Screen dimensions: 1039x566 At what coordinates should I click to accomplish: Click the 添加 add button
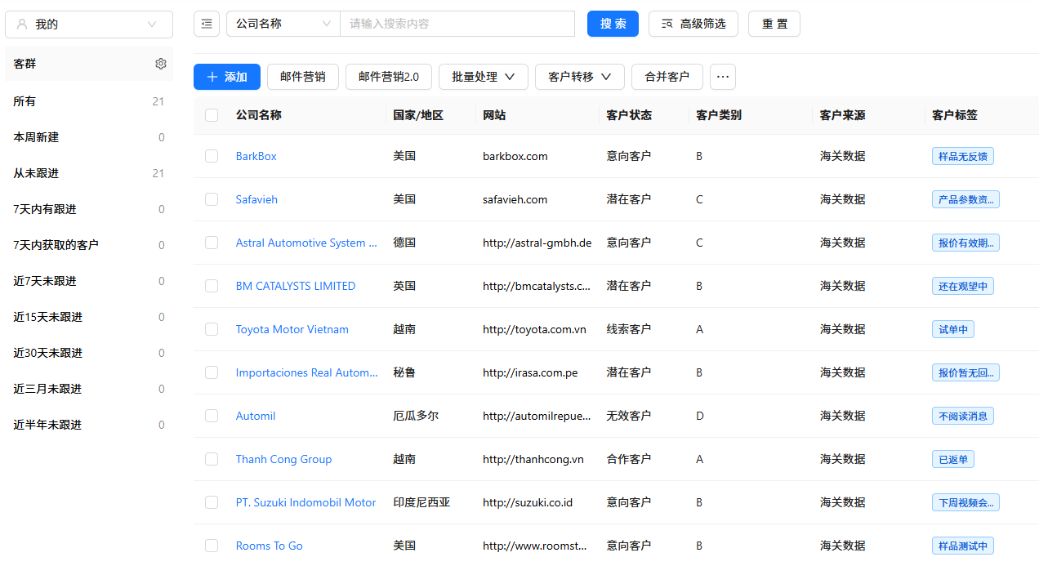[x=227, y=77]
